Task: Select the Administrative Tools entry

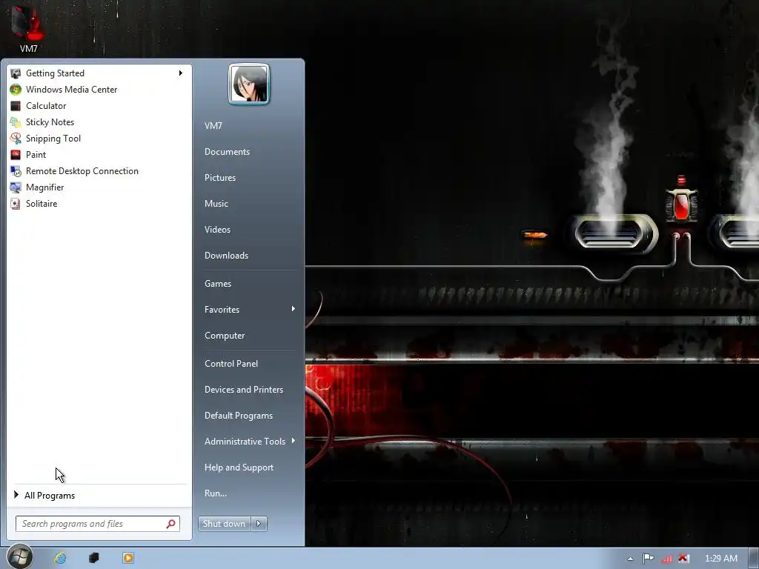Action: (x=245, y=442)
